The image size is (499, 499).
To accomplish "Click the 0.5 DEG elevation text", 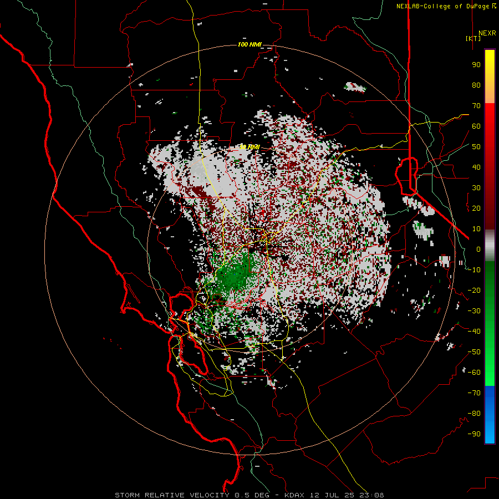I will [252, 495].
